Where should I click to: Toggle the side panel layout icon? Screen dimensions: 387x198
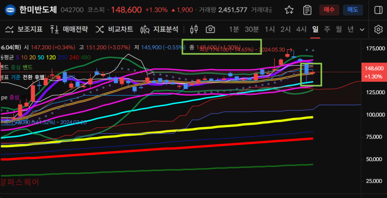tap(378, 10)
